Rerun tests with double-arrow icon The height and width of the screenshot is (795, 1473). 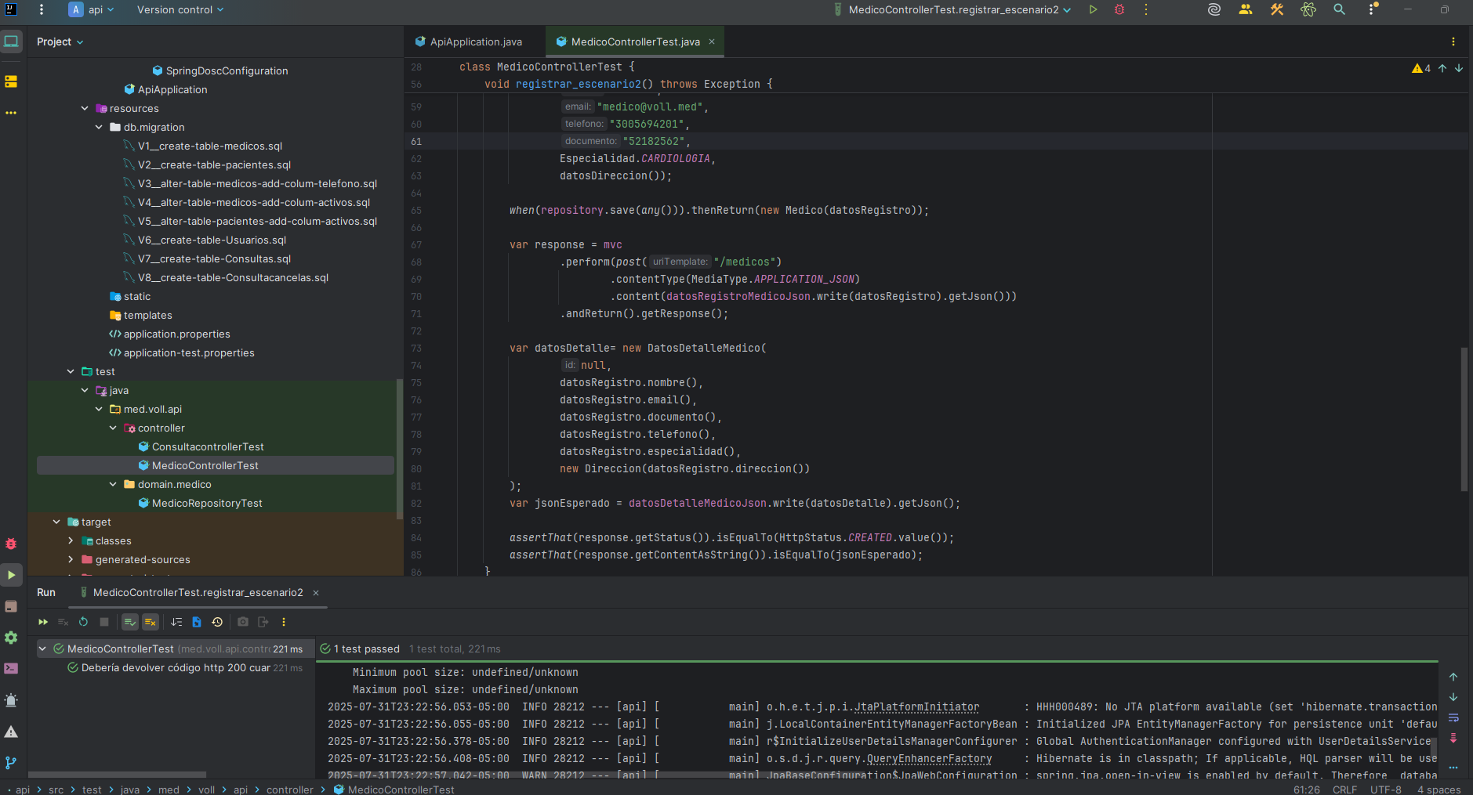coord(43,622)
